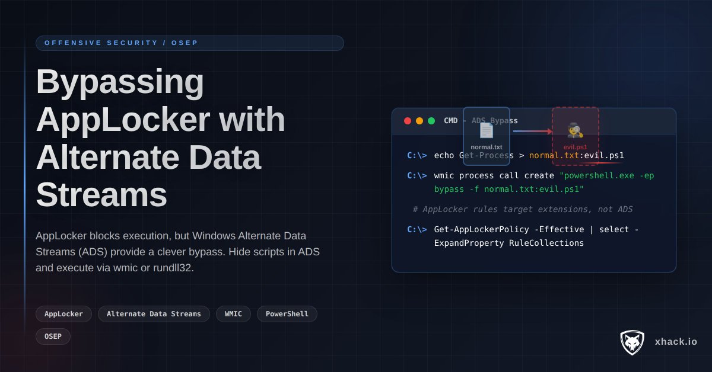Click the headline Bypassing AppLocker with Alternate Data Streams

point(161,137)
